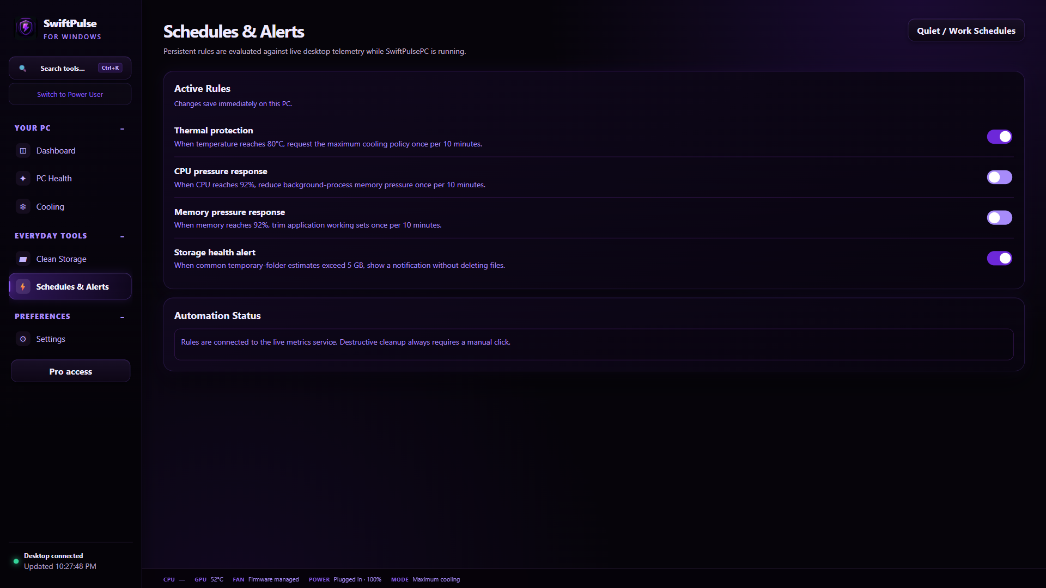Click Switch to Power User
Image resolution: width=1046 pixels, height=588 pixels.
[x=70, y=94]
